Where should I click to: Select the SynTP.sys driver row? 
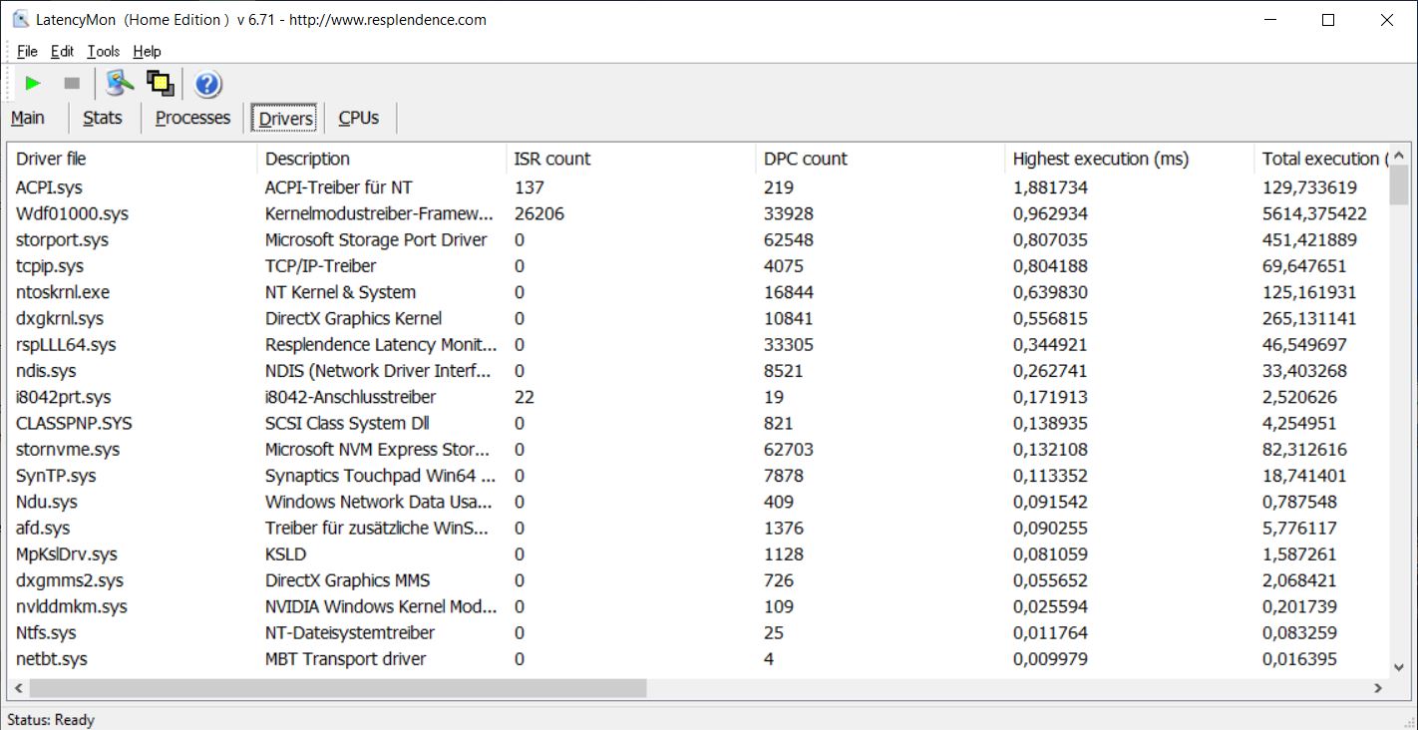coord(698,476)
